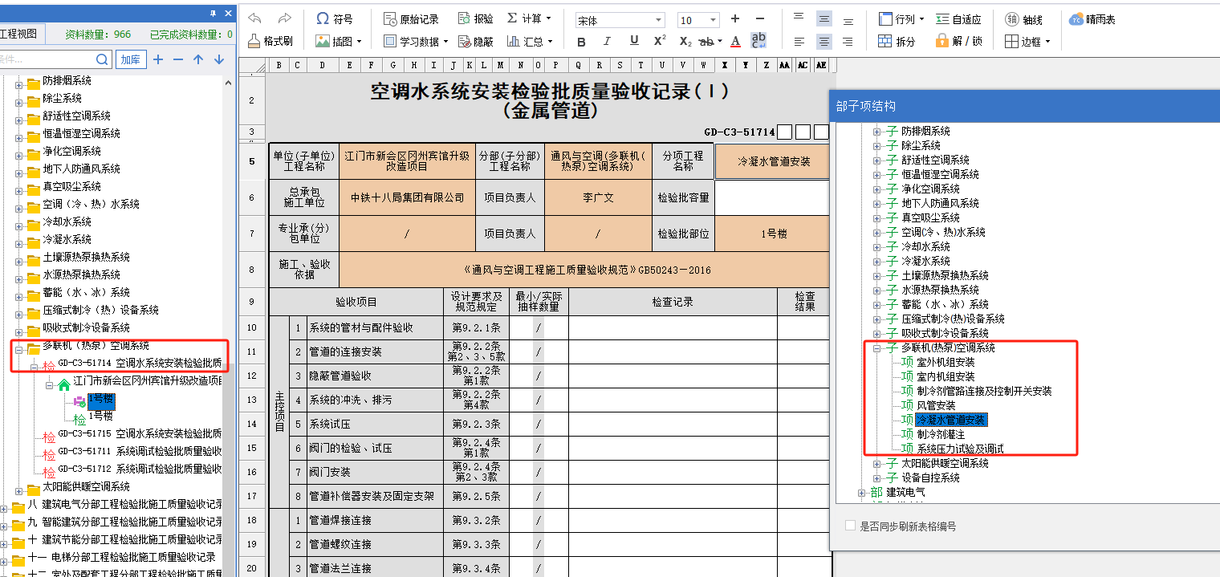
Task: Align text right
Action: (x=848, y=41)
